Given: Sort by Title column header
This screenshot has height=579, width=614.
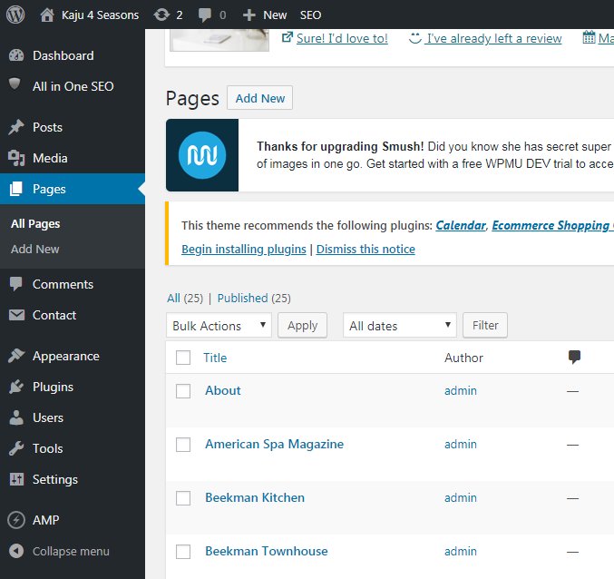Looking at the screenshot, I should [x=215, y=358].
